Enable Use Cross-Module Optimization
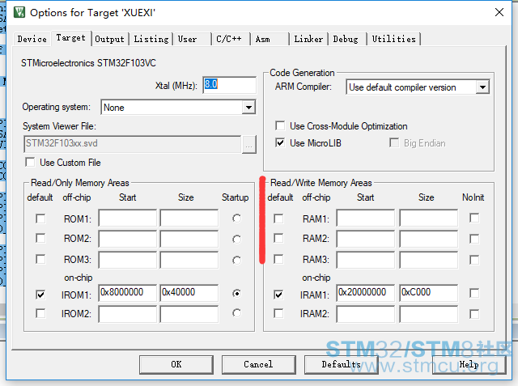Viewport: 518px width, 386px height. (280, 125)
